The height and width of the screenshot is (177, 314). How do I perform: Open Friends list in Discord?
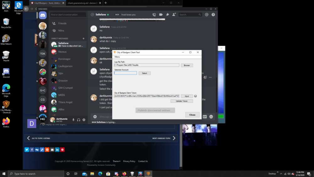pyautogui.click(x=68, y=24)
